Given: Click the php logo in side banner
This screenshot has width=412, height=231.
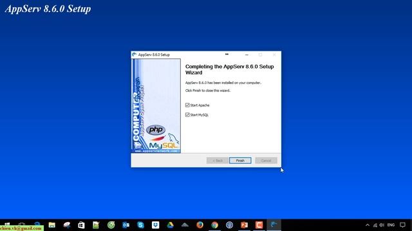Looking at the screenshot, I should (156, 130).
